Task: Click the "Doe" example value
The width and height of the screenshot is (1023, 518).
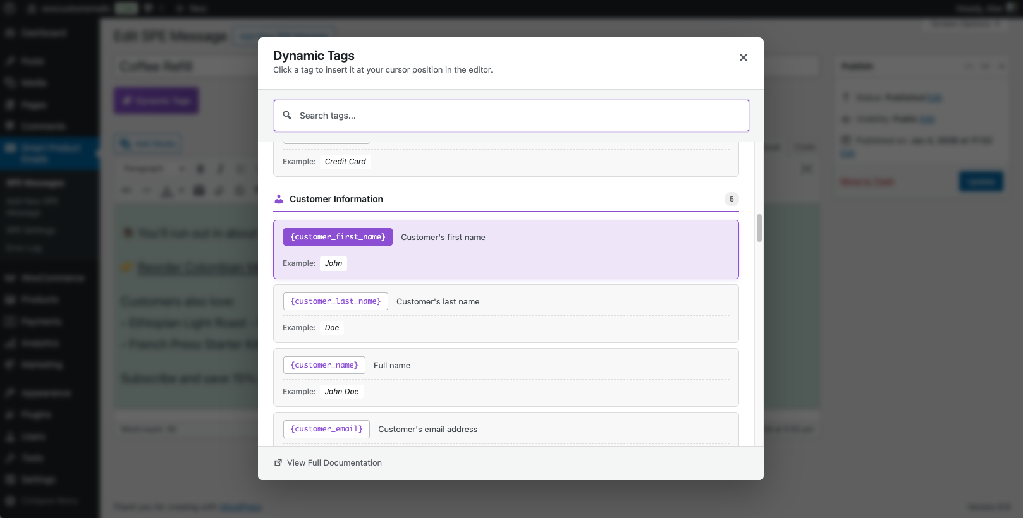Action: (x=332, y=328)
